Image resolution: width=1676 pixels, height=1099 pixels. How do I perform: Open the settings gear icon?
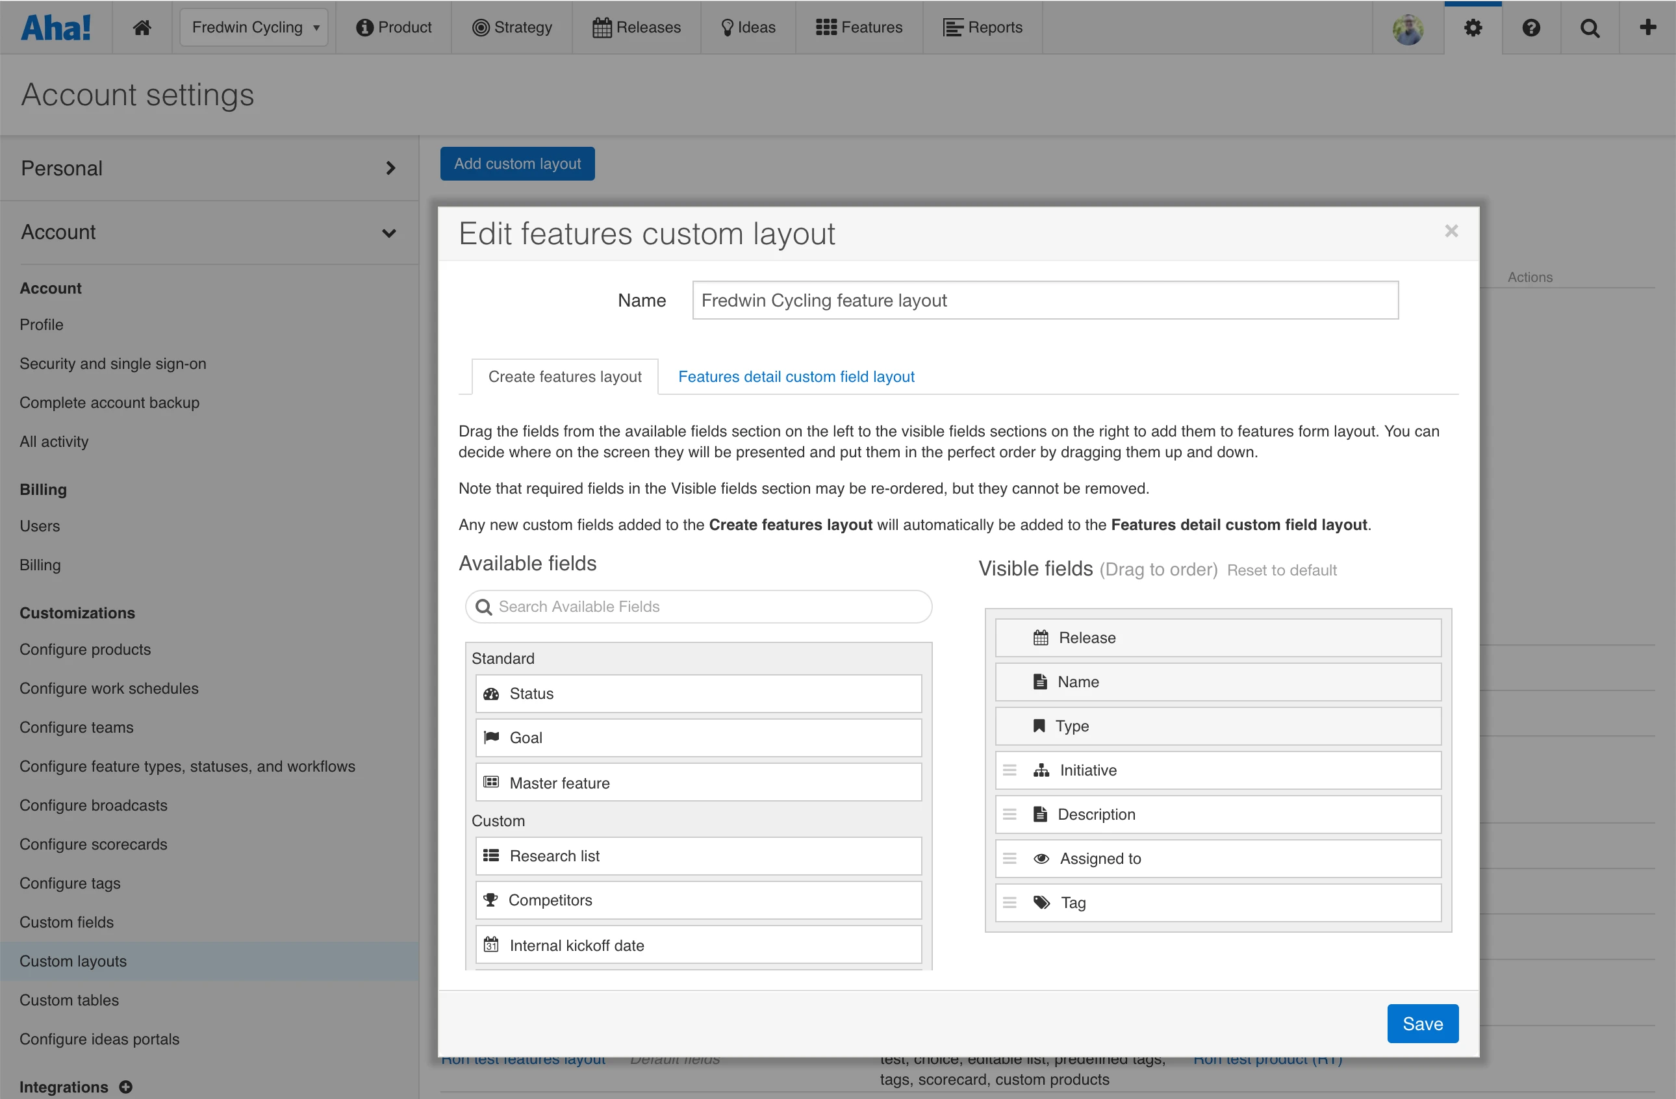pos(1473,27)
